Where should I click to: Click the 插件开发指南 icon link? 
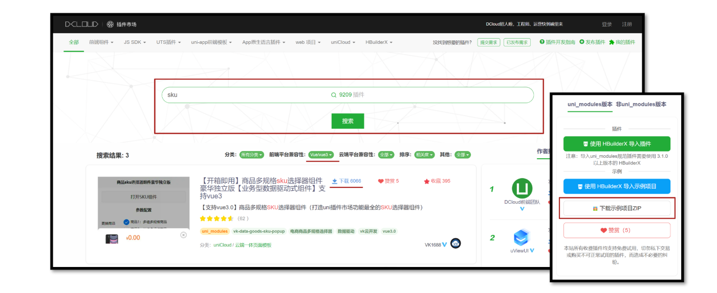coord(557,42)
